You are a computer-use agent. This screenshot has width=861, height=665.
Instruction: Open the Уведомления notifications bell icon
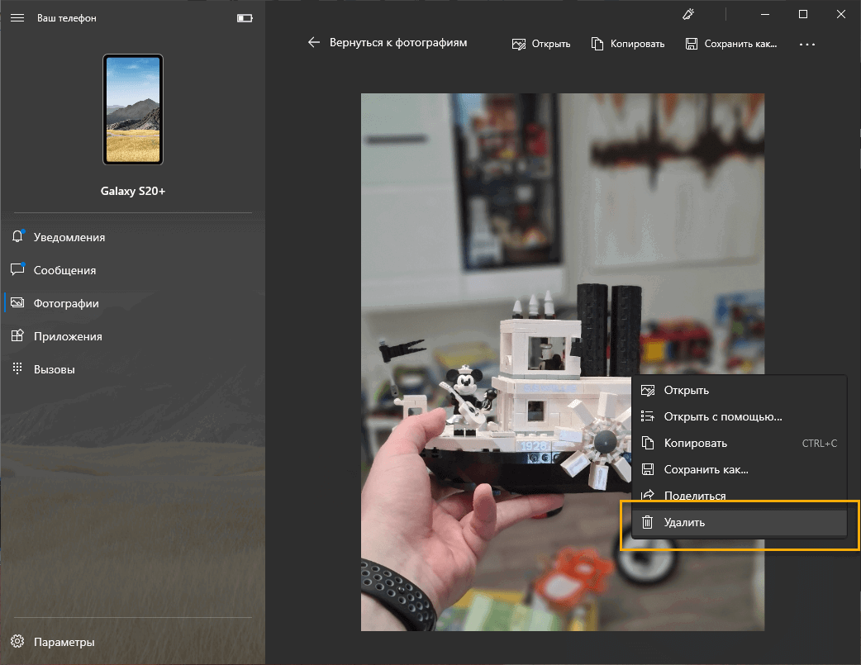coord(17,236)
